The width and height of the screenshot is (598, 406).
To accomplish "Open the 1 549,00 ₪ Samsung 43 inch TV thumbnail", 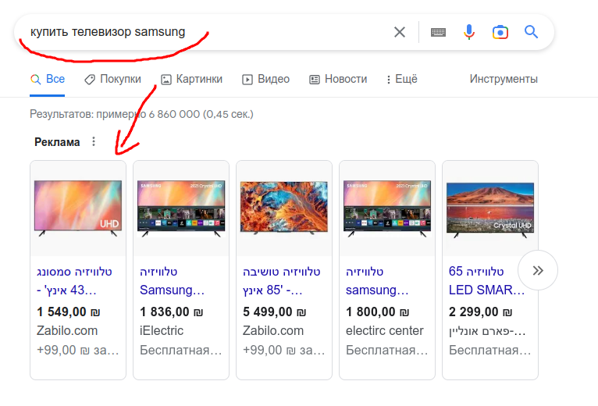I will click(78, 208).
